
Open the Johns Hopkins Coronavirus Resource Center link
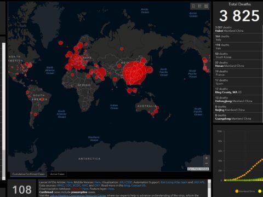[78, 195]
